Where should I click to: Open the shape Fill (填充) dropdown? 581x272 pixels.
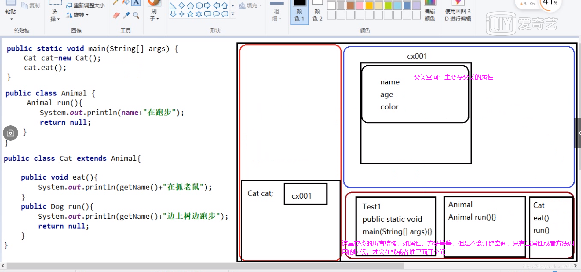click(x=250, y=5)
